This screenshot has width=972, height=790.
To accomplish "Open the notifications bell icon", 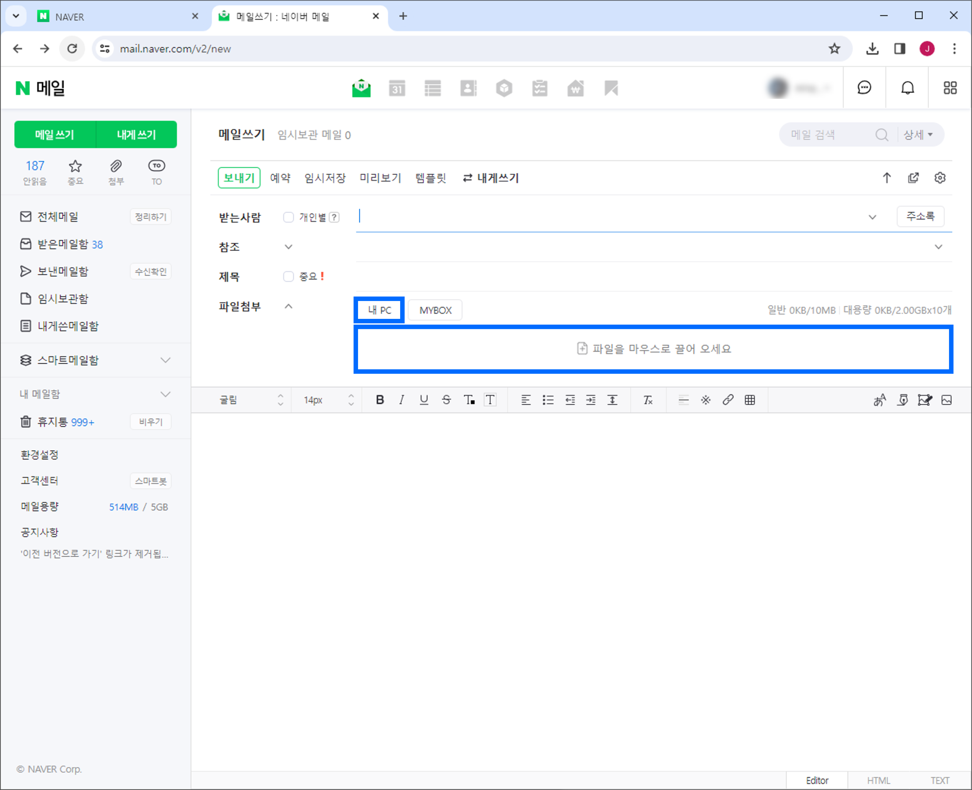I will [908, 88].
